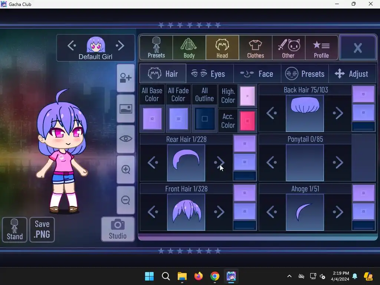This screenshot has height=285, width=380.
Task: Open Studio mode
Action: pyautogui.click(x=118, y=229)
